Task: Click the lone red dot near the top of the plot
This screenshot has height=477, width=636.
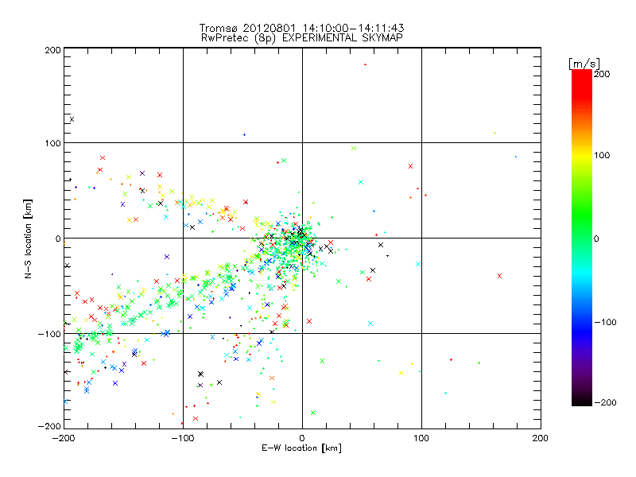Action: click(x=366, y=64)
